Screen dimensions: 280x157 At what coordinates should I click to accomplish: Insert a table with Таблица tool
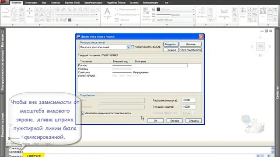click(122, 20)
